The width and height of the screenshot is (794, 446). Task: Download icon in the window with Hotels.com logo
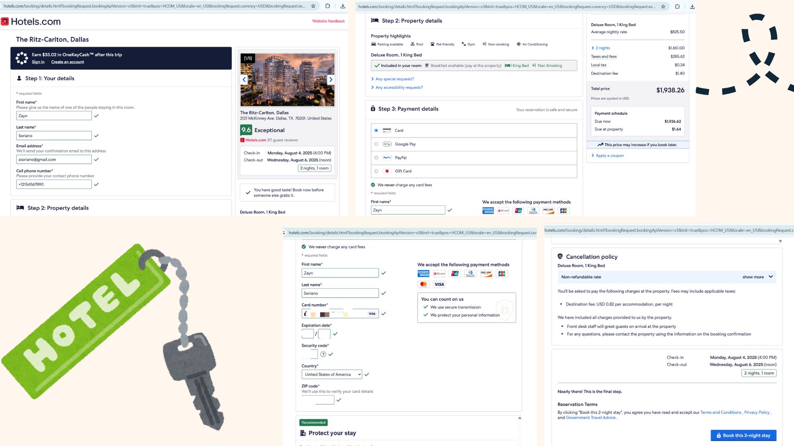[343, 6]
